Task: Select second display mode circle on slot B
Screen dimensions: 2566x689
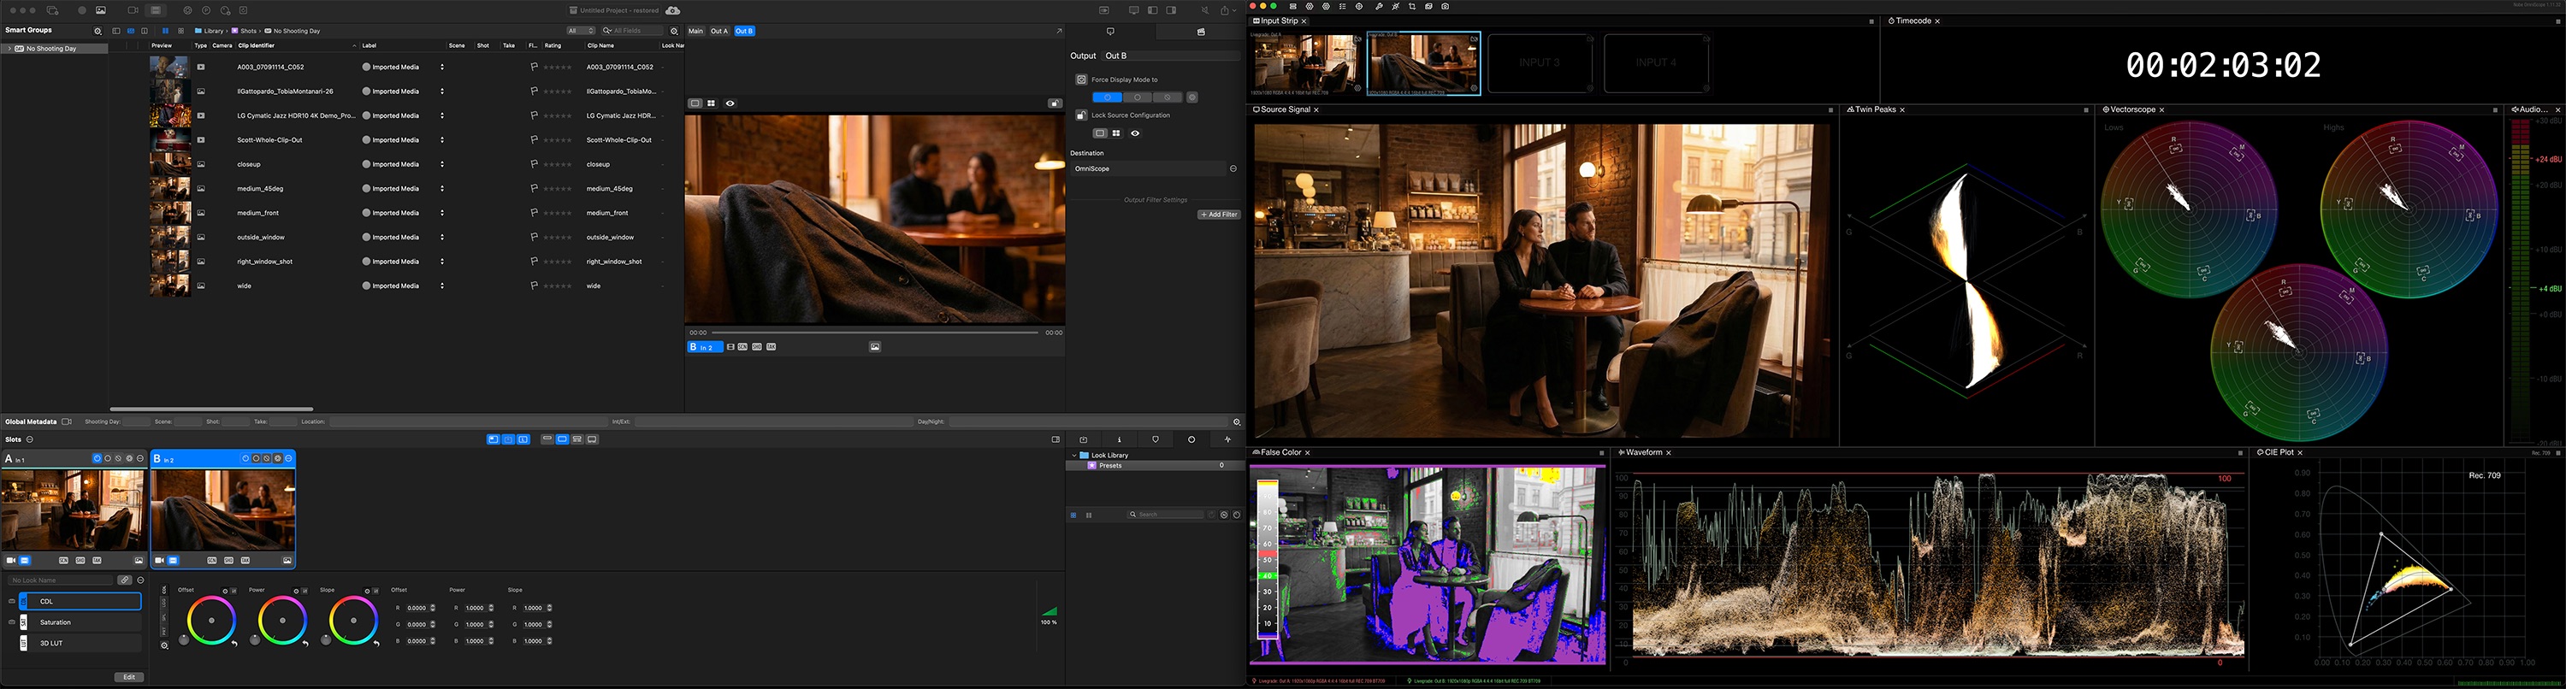Action: [256, 459]
